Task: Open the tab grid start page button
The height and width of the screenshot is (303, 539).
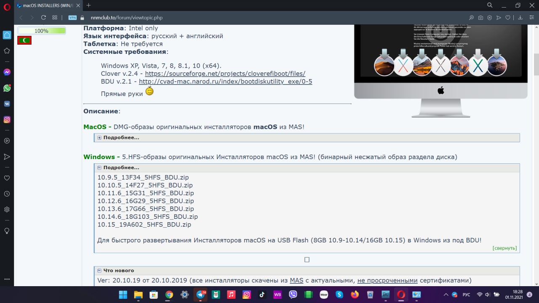Action: pos(55,18)
